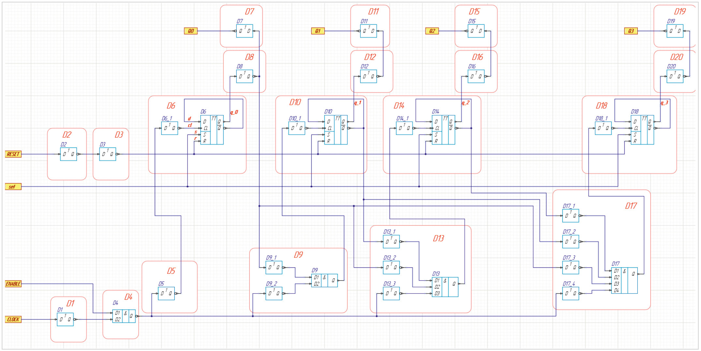This screenshot has width=701, height=351.
Task: Select the D14 flip-flop block
Action: [443, 130]
